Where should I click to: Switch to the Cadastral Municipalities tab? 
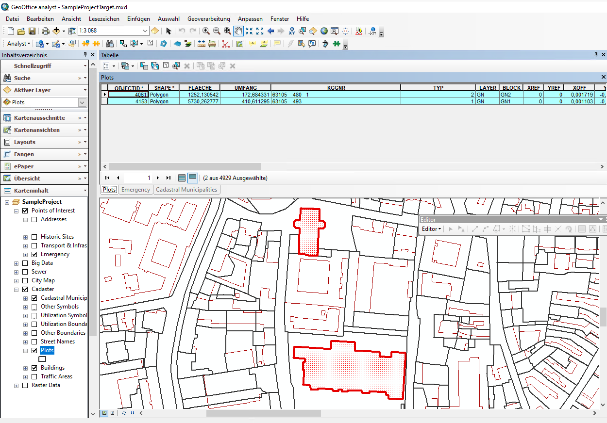186,190
